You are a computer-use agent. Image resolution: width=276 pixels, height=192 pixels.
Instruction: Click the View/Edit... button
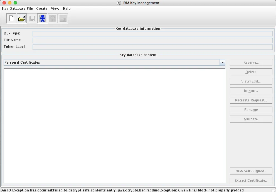point(251,81)
